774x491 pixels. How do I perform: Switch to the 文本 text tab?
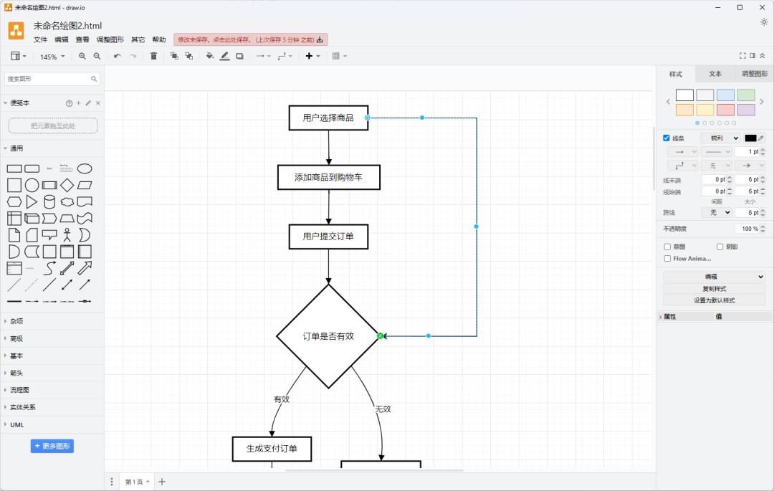(715, 74)
